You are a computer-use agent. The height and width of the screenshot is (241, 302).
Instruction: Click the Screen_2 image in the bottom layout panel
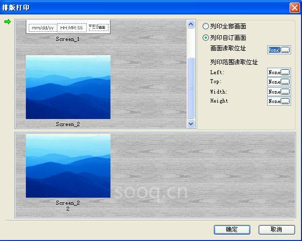pos(68,166)
